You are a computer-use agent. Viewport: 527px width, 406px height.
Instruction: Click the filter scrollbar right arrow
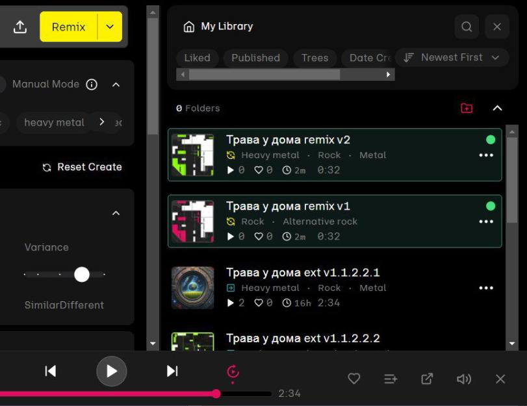[x=388, y=74]
